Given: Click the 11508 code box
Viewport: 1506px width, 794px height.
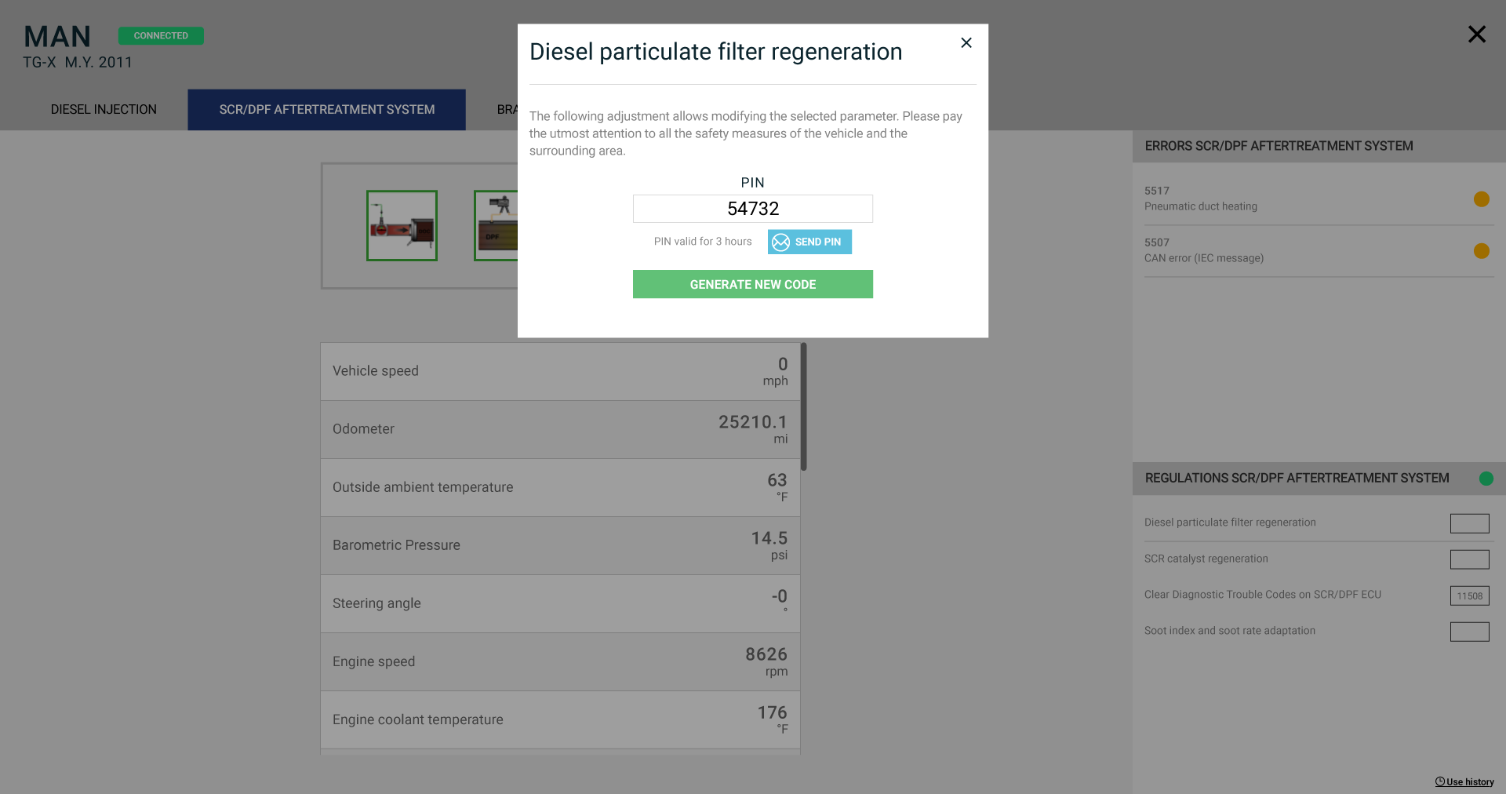Looking at the screenshot, I should click(x=1470, y=595).
